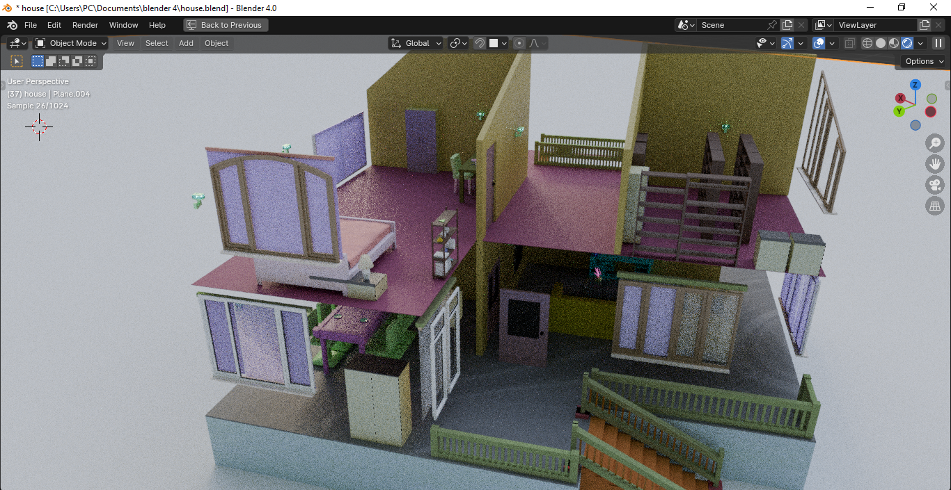The width and height of the screenshot is (951, 490).
Task: Select material preview viewport shading
Action: [x=894, y=43]
